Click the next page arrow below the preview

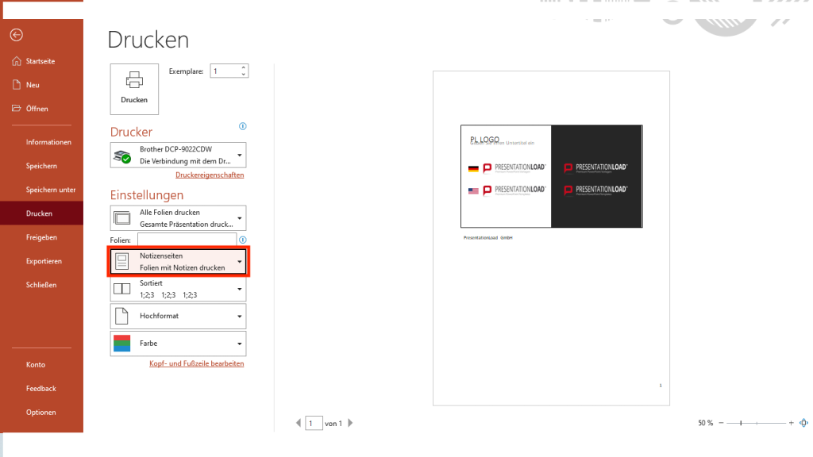tap(350, 423)
